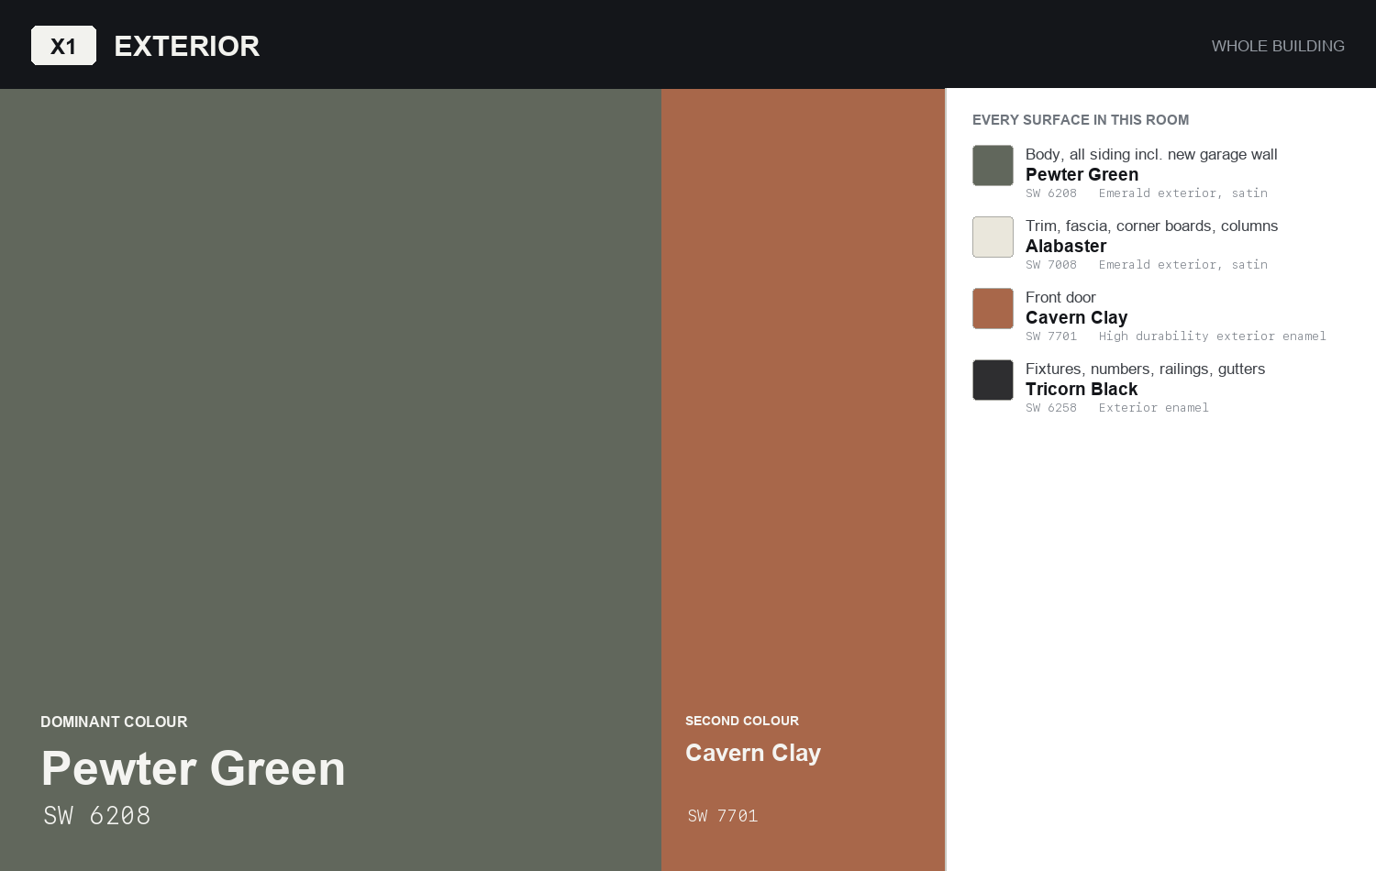
Task: Click 'Emerald exterior, satin' under Alabaster
Action: (x=1183, y=265)
